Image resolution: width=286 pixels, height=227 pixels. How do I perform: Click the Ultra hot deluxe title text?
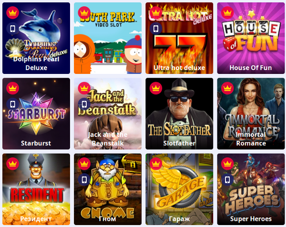tap(179, 68)
